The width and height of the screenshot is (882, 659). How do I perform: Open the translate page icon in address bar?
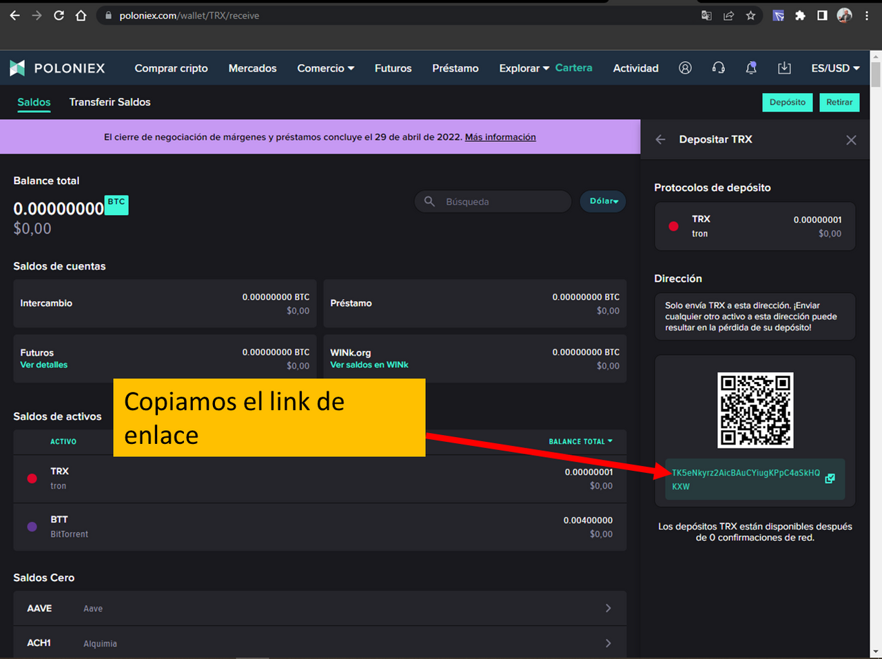point(706,15)
